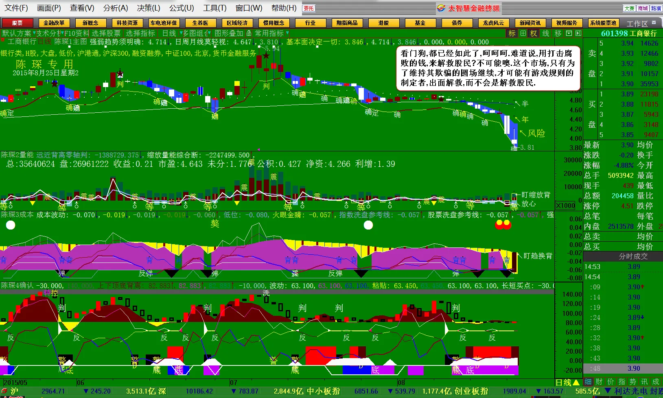Open the 文件(F) menu
The image size is (663, 398).
click(16, 8)
